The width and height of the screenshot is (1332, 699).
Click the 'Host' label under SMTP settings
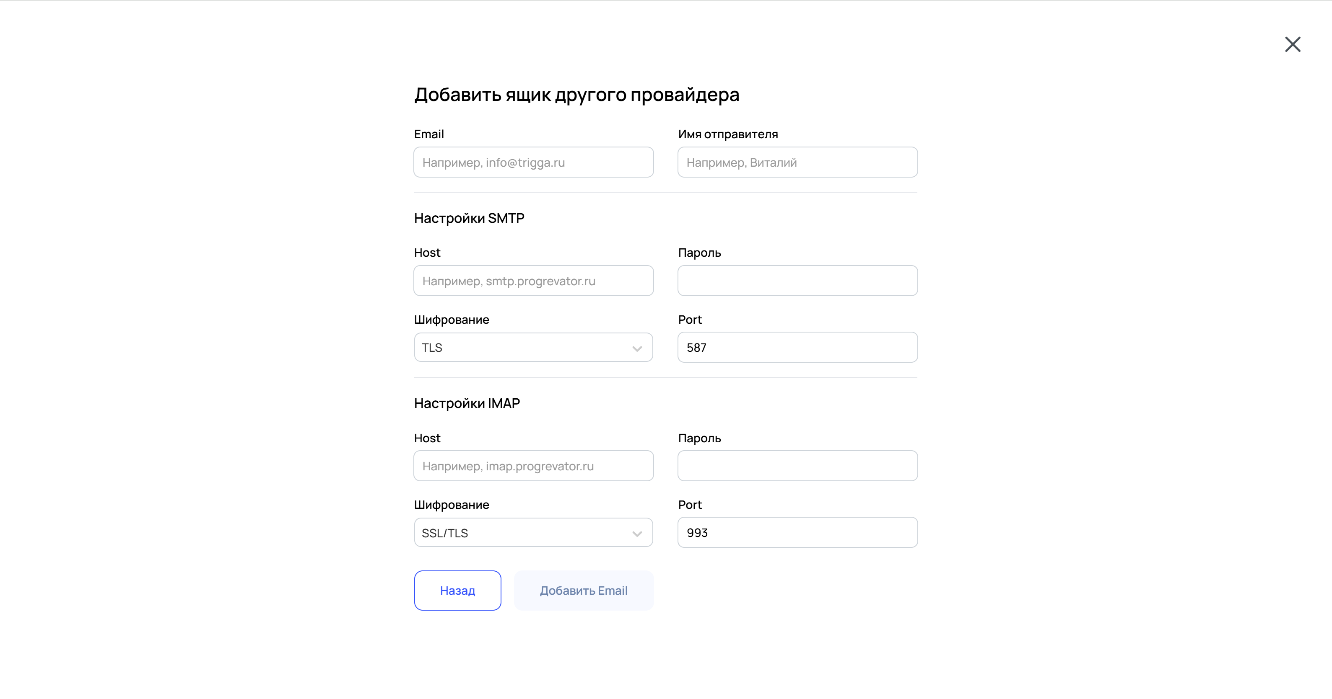[427, 253]
